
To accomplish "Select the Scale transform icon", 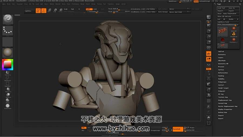I will tap(55, 11).
